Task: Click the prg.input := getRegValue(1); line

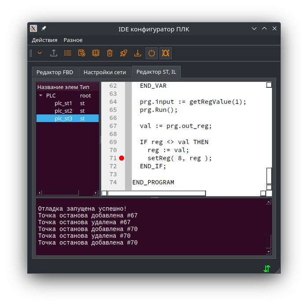Action: point(193,102)
